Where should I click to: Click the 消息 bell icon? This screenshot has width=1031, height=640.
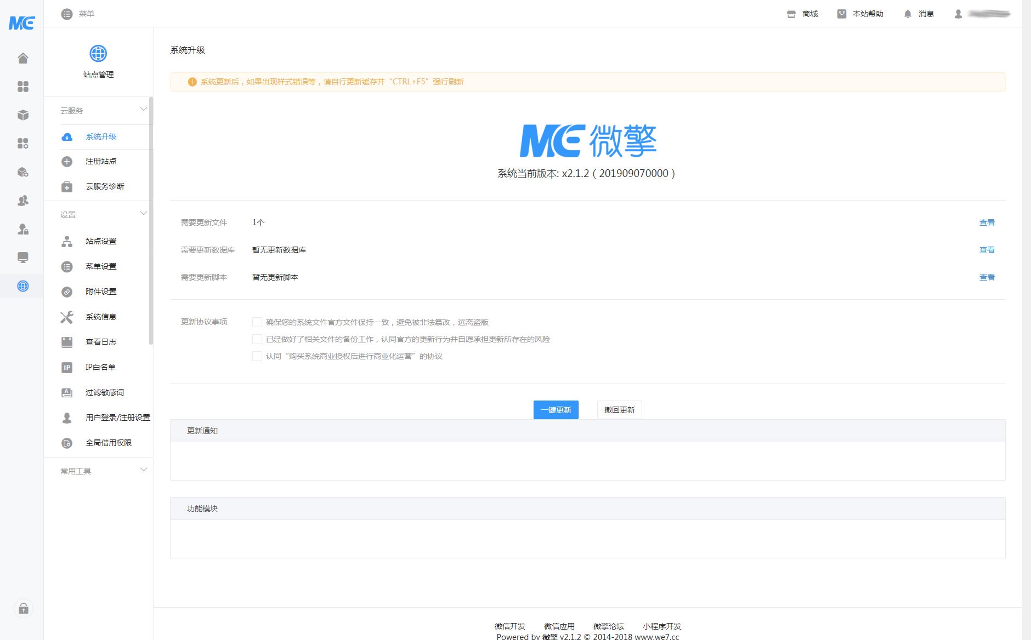pos(908,14)
